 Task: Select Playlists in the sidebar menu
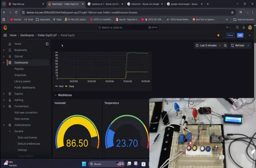tap(20, 69)
